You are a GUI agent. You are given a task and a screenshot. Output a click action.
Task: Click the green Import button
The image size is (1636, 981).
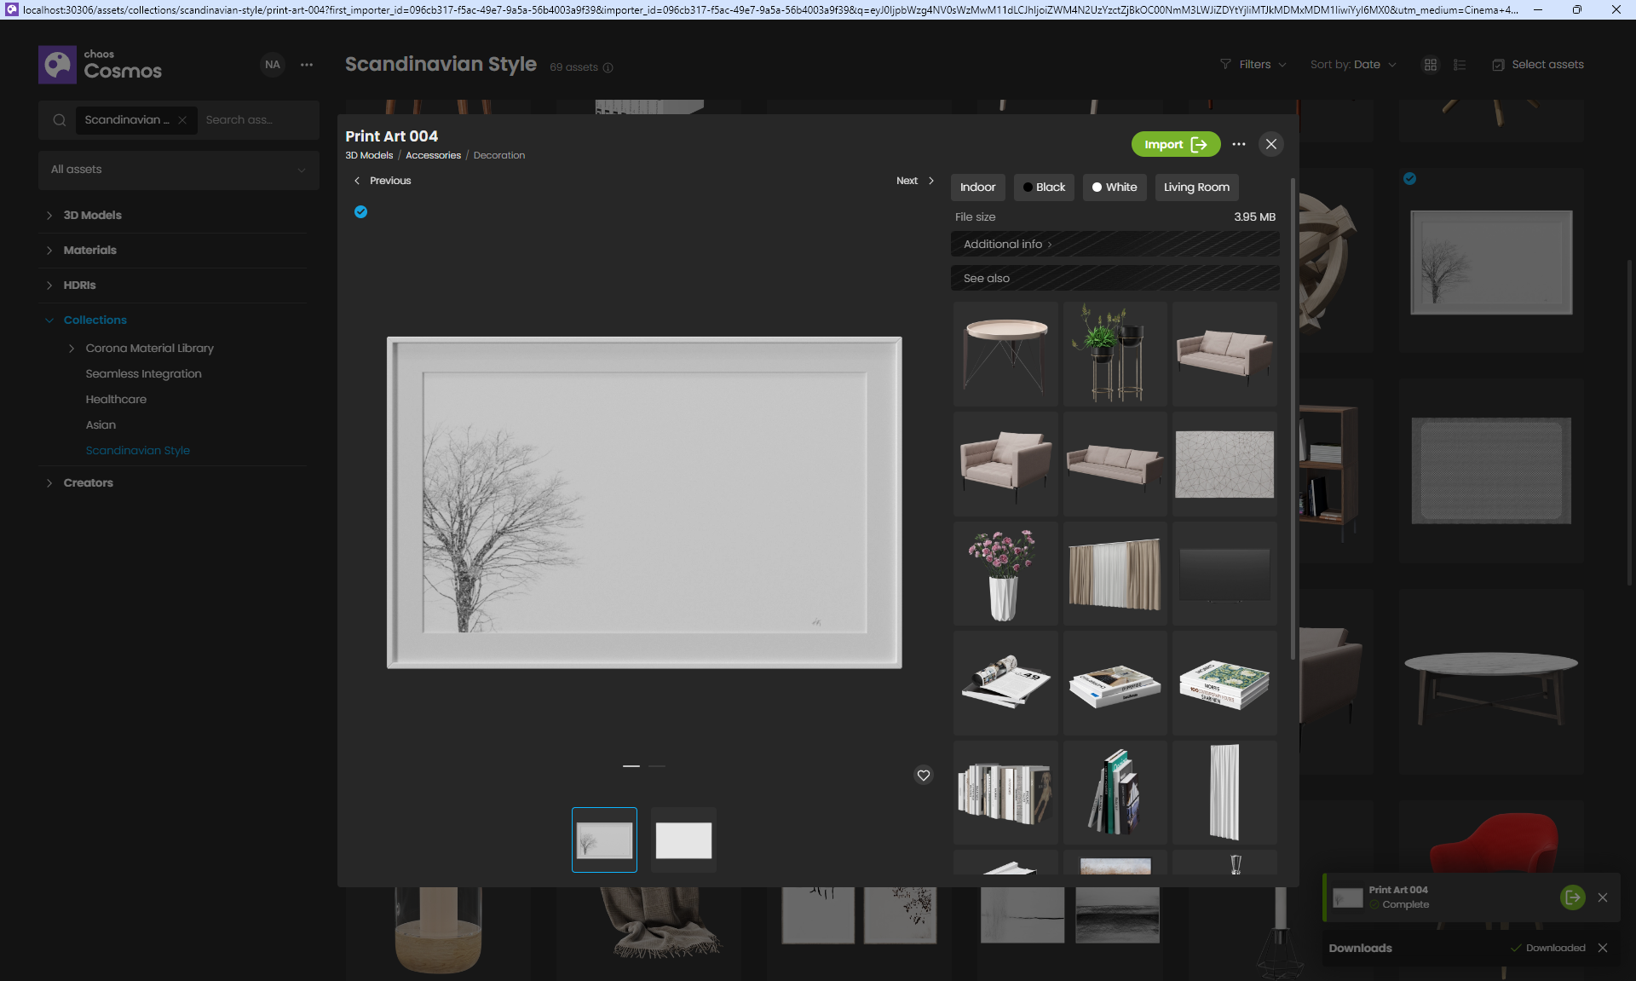pyautogui.click(x=1175, y=144)
